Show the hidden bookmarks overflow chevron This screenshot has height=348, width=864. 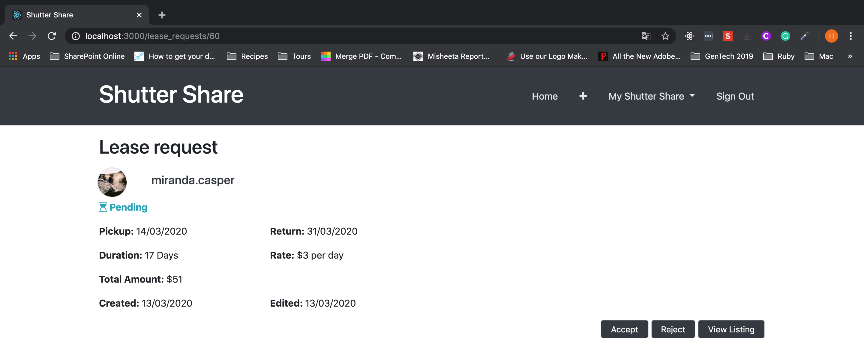(850, 56)
